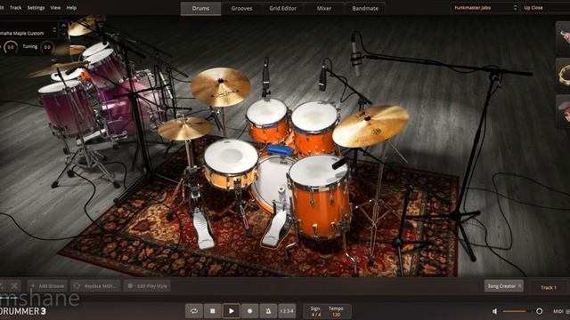This screenshot has width=570, height=320.
Task: Click the Tuning knob
Action: click(47, 47)
